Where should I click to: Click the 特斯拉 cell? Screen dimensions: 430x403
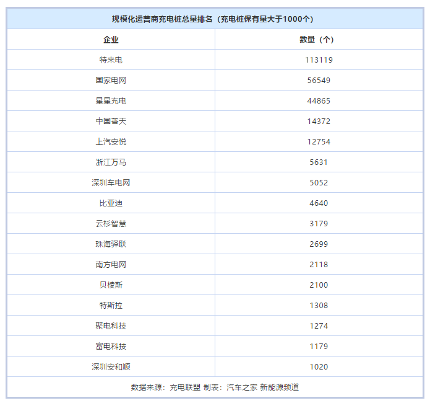111,306
